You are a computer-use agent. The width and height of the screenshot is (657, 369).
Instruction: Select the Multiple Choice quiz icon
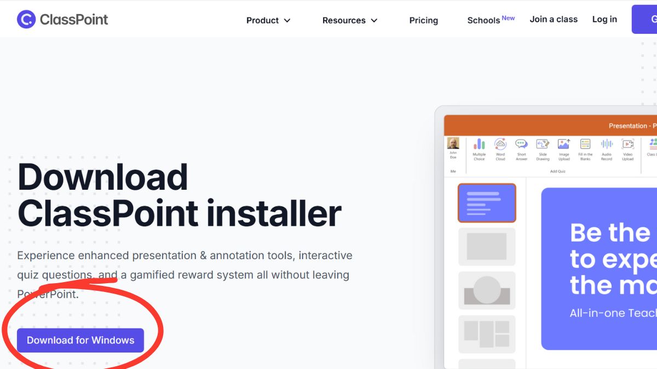pos(479,149)
